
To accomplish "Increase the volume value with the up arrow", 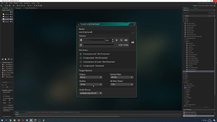I will point(113,39).
